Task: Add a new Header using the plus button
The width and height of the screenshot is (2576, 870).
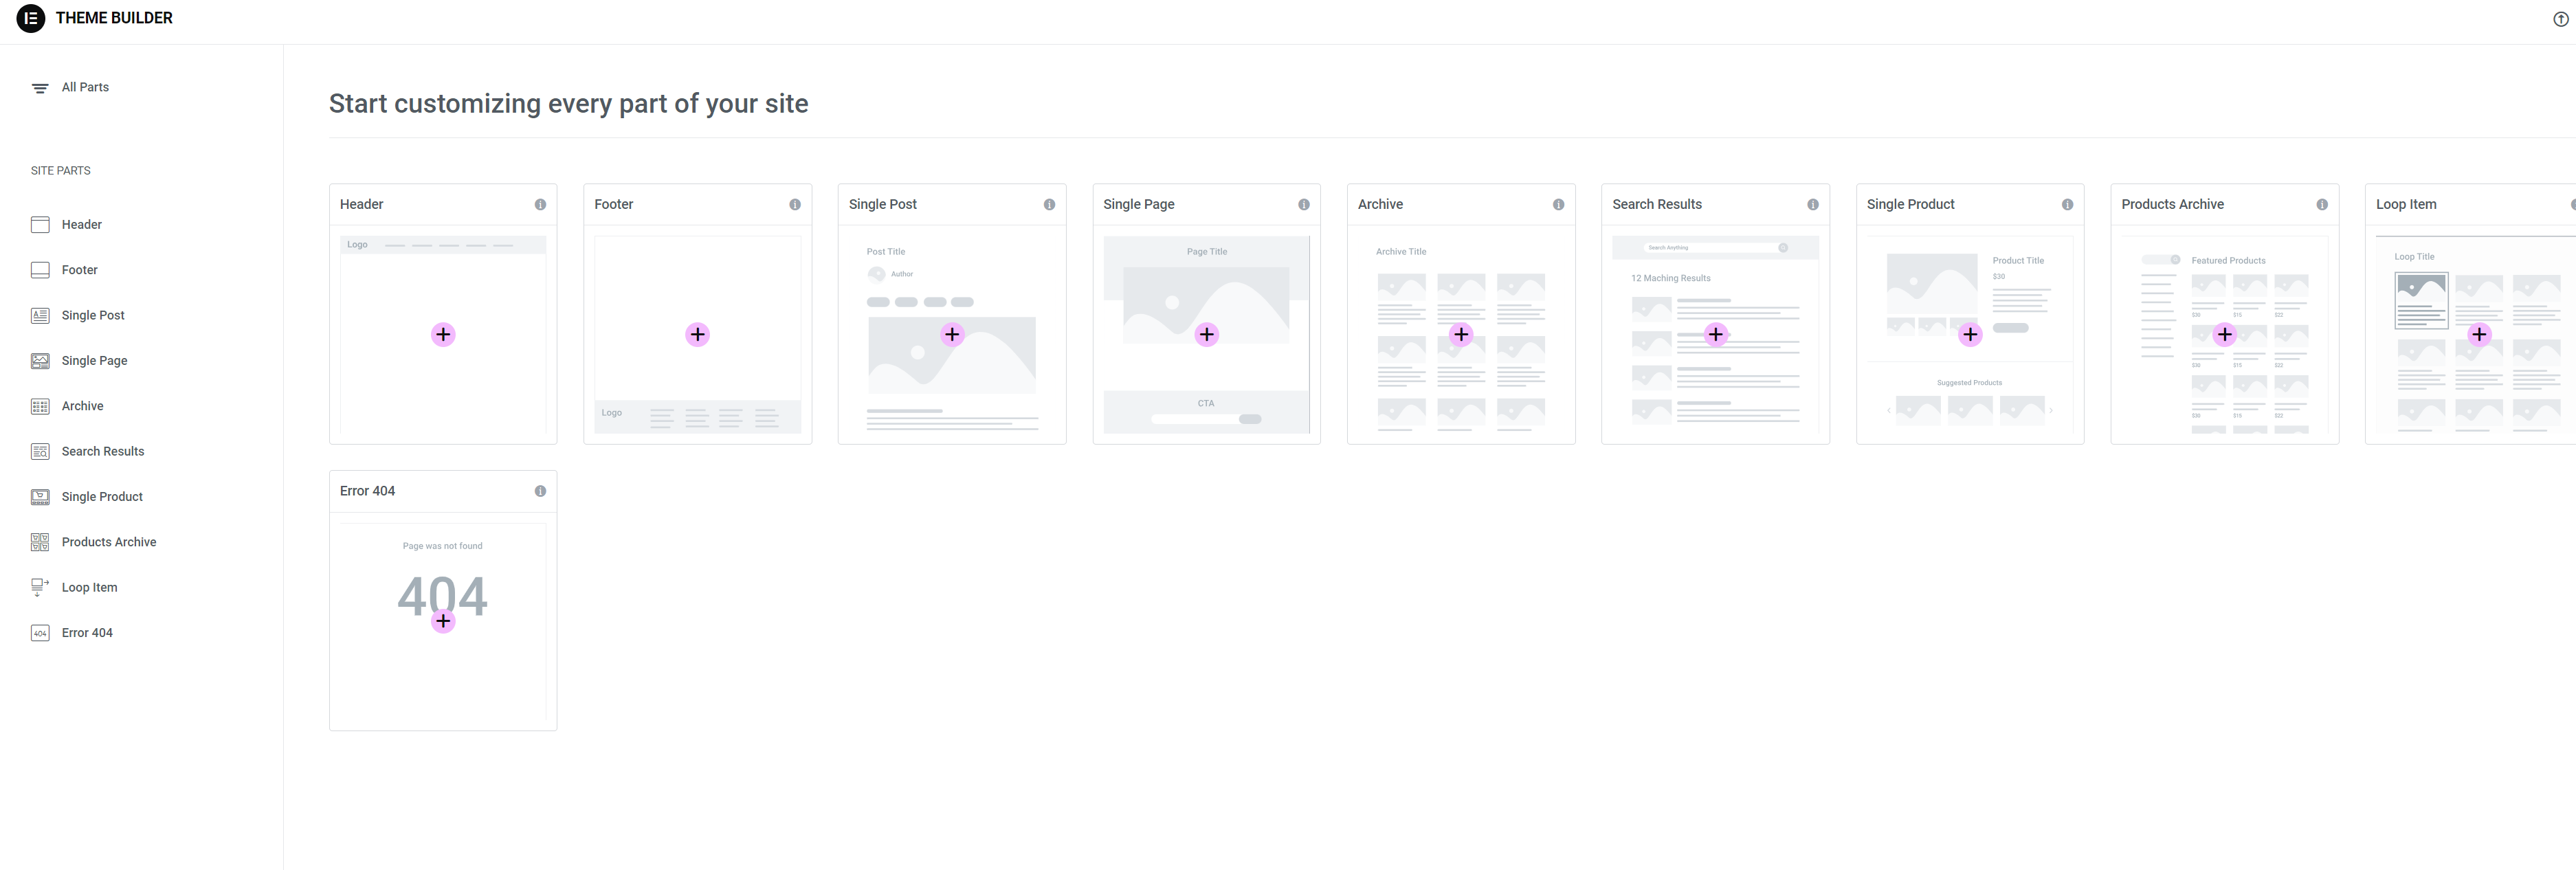Action: (x=443, y=335)
